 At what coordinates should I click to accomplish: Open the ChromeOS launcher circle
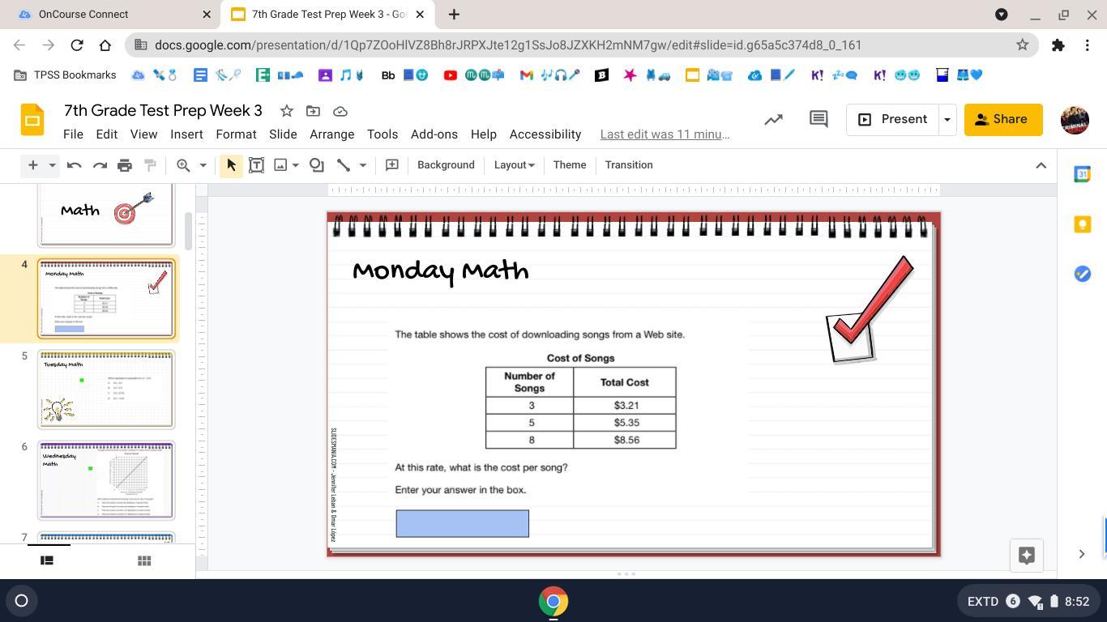22,601
